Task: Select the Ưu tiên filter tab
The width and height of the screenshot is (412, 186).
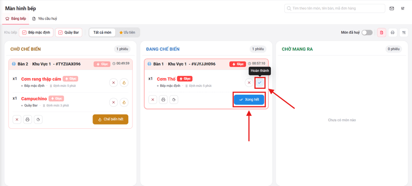Action: click(x=127, y=32)
